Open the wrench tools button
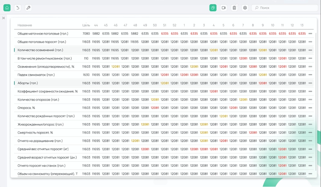The image size is (321, 187). [x=28, y=8]
